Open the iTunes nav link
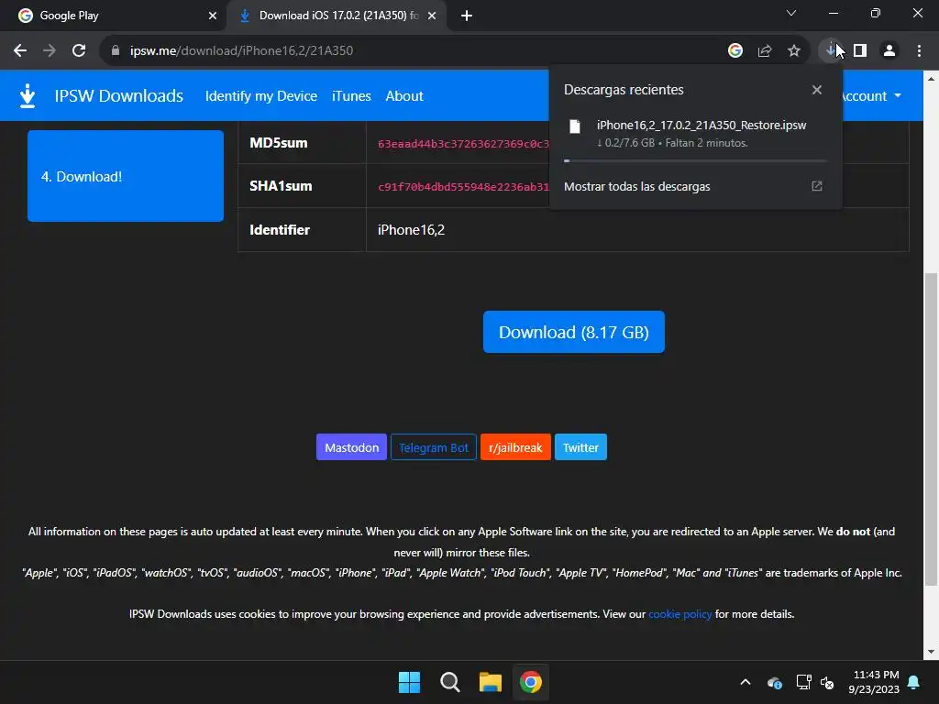939x704 pixels. tap(351, 95)
